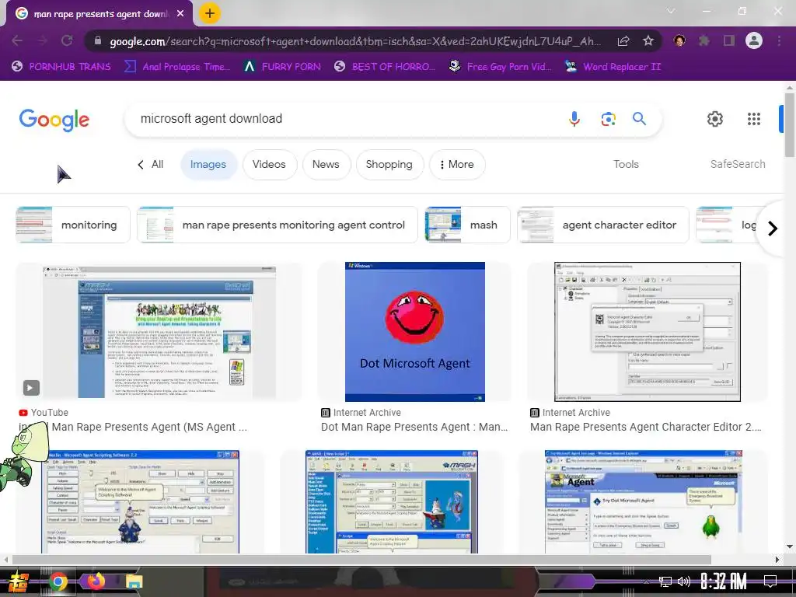This screenshot has height=597, width=796.
Task: Open the Start menu from the taskbar
Action: 19,581
